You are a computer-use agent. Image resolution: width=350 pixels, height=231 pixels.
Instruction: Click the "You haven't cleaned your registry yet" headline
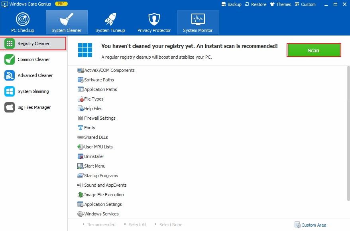tap(189, 46)
